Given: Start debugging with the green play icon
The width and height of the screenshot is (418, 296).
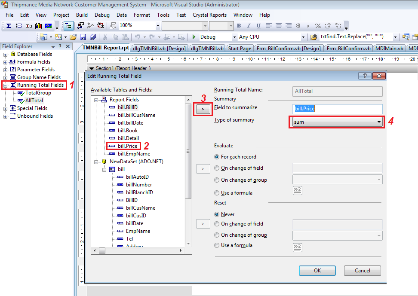Looking at the screenshot, I should 194,37.
